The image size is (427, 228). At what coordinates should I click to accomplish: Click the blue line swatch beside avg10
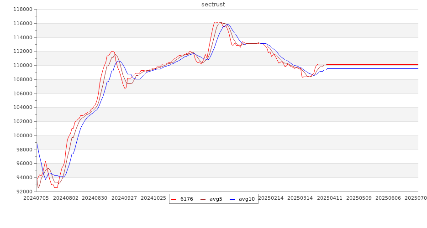pyautogui.click(x=232, y=199)
